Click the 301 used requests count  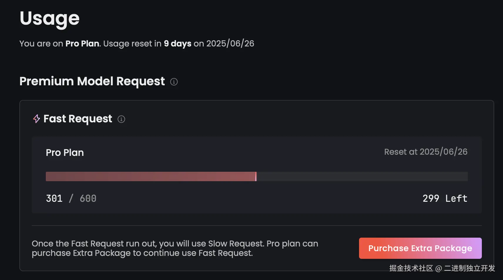tap(54, 199)
